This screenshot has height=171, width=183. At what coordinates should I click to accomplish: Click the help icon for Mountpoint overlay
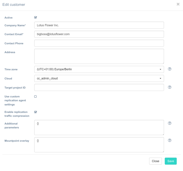(x=170, y=140)
